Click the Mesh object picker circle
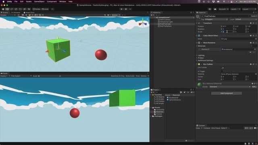This screenshot has height=145, width=258. [x=256, y=39]
